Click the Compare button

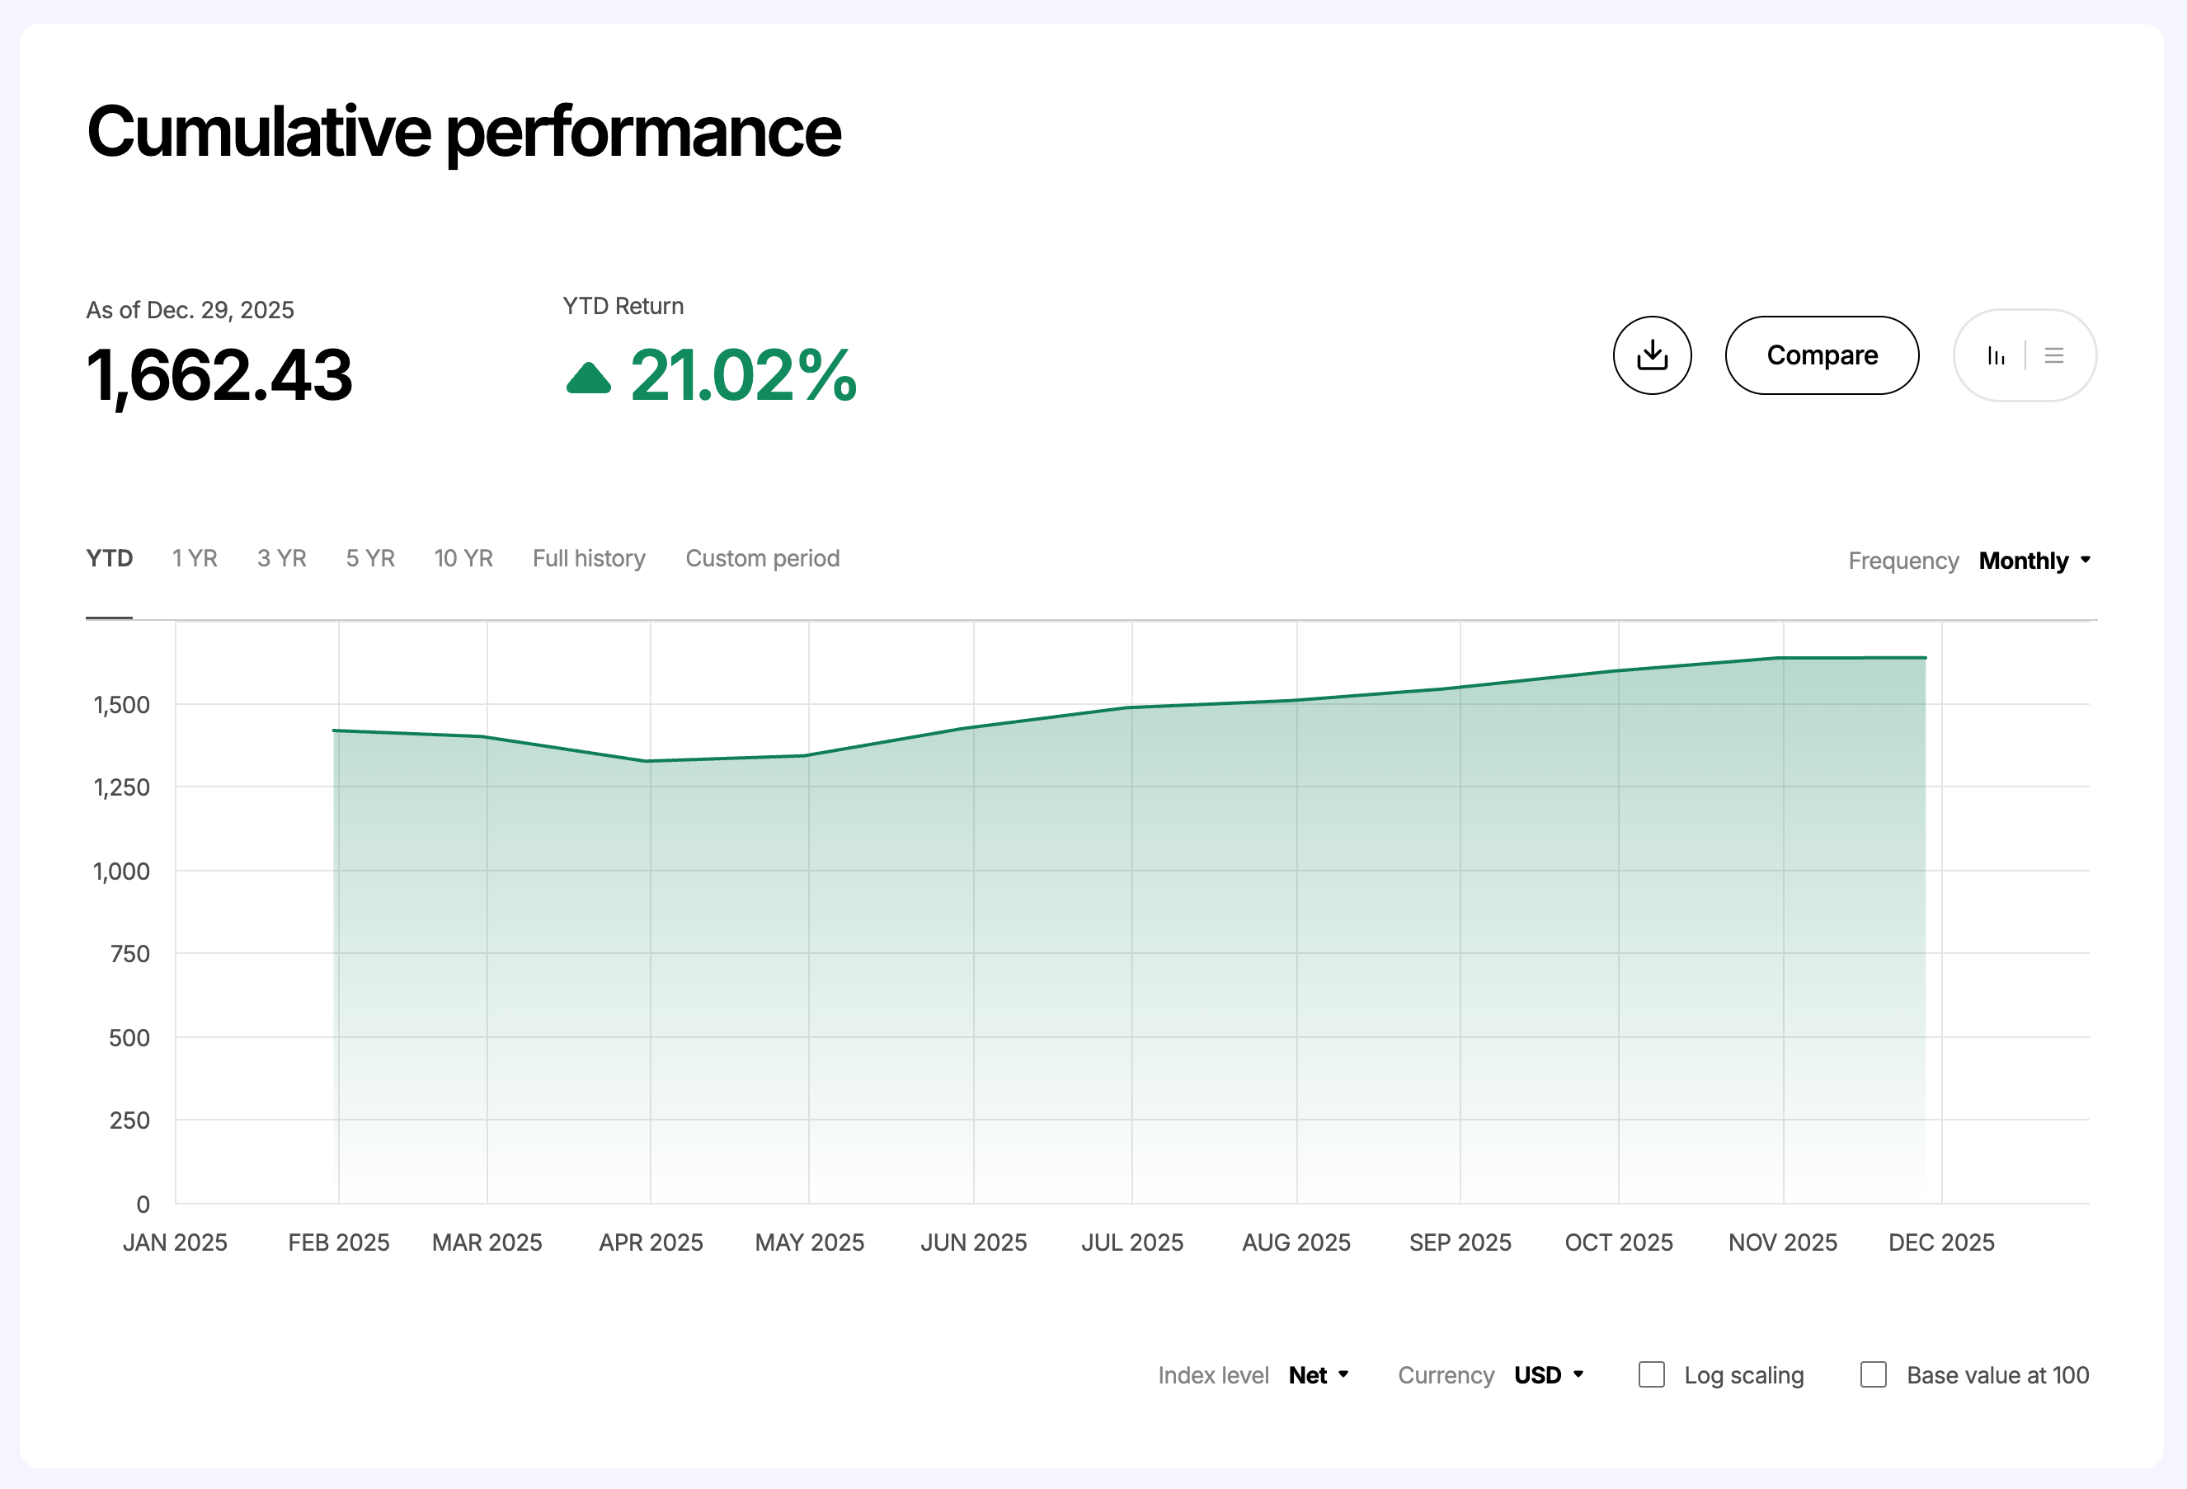[x=1821, y=355]
